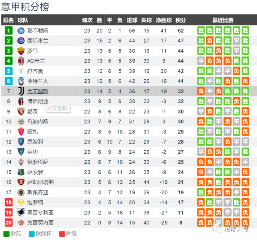The height and width of the screenshot is (240, 257).
Task: Click the AC Milan club crest
Action: pyautogui.click(x=21, y=61)
